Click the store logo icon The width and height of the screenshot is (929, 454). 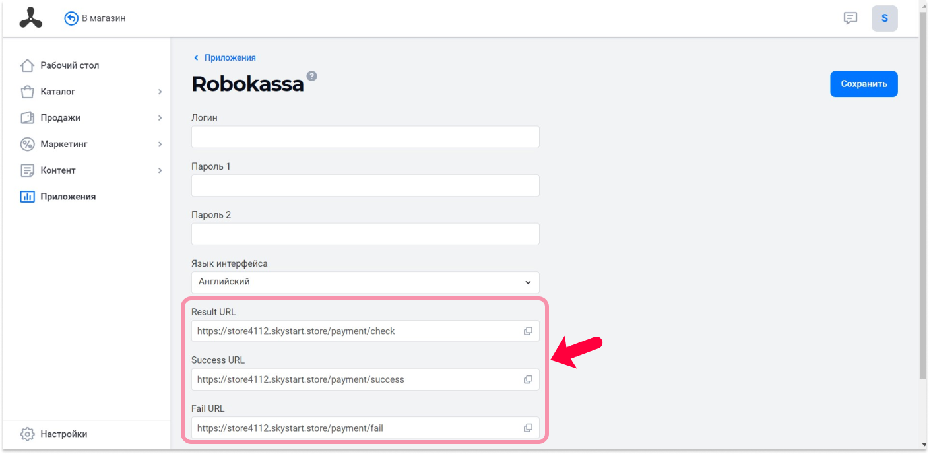coord(30,18)
